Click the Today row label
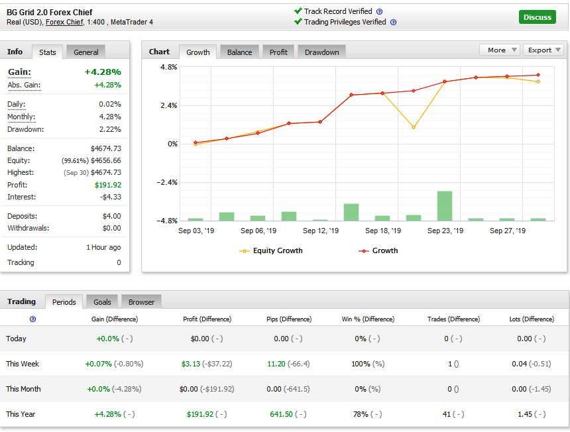The image size is (570, 432). [16, 339]
